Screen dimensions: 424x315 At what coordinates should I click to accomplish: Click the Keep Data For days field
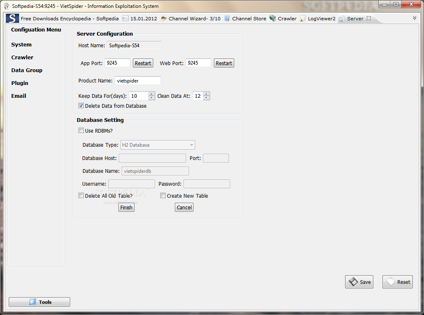point(139,96)
